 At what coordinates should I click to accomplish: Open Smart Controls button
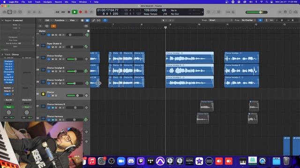29,12
